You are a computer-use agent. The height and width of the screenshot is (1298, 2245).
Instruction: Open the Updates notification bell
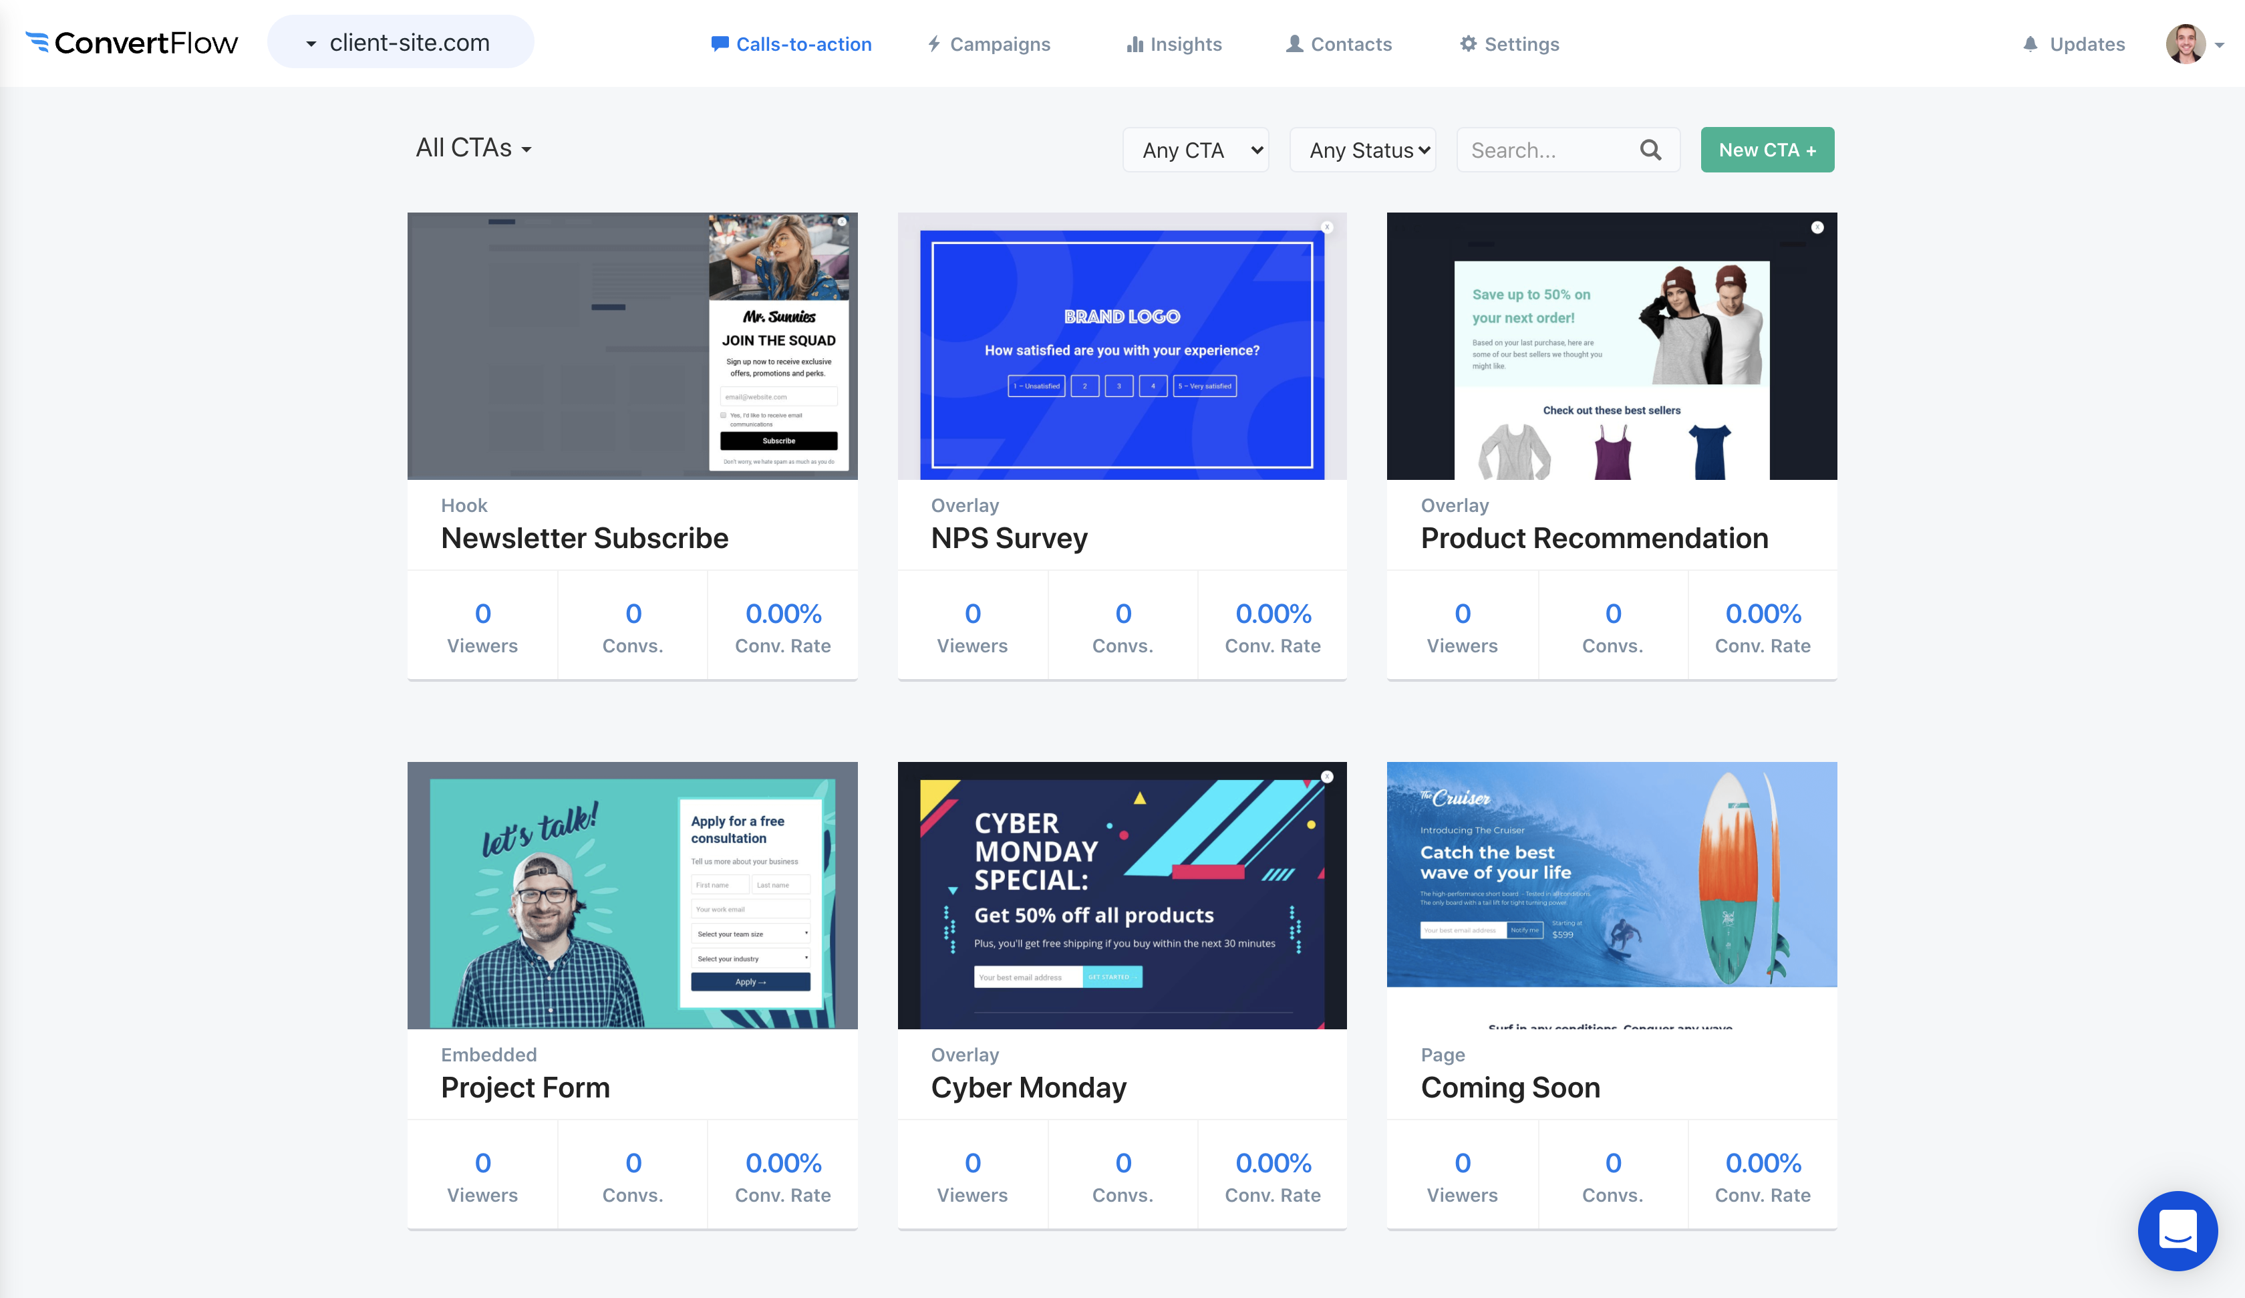point(2032,43)
